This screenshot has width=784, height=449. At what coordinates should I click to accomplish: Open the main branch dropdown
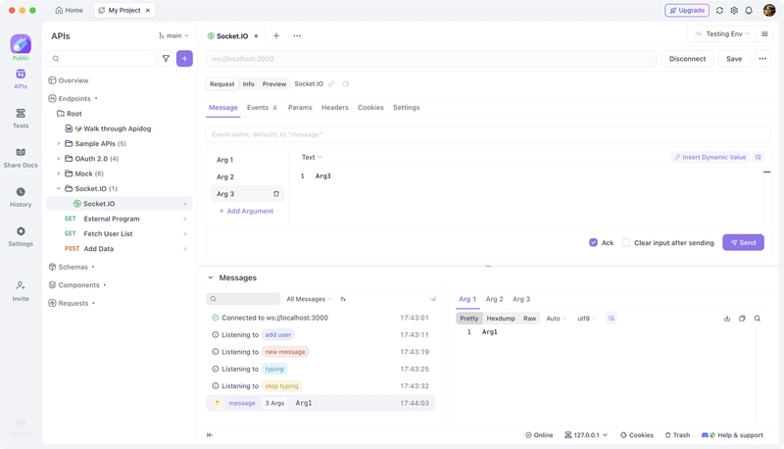pyautogui.click(x=173, y=35)
